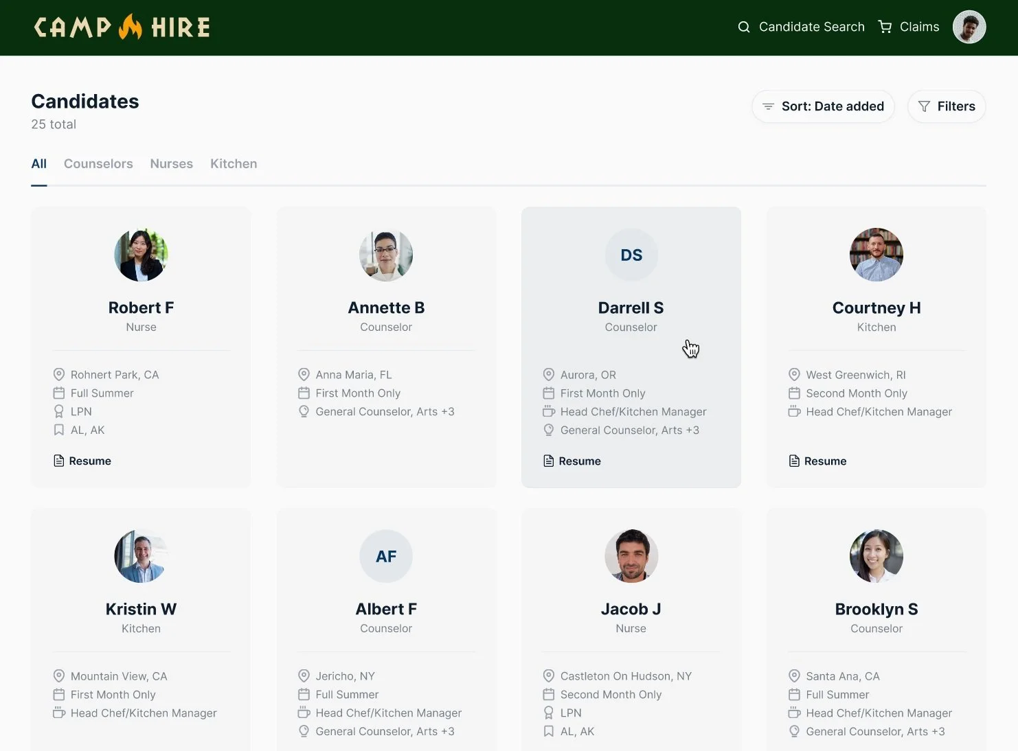Open the Filters button
This screenshot has height=751, width=1018.
947,106
